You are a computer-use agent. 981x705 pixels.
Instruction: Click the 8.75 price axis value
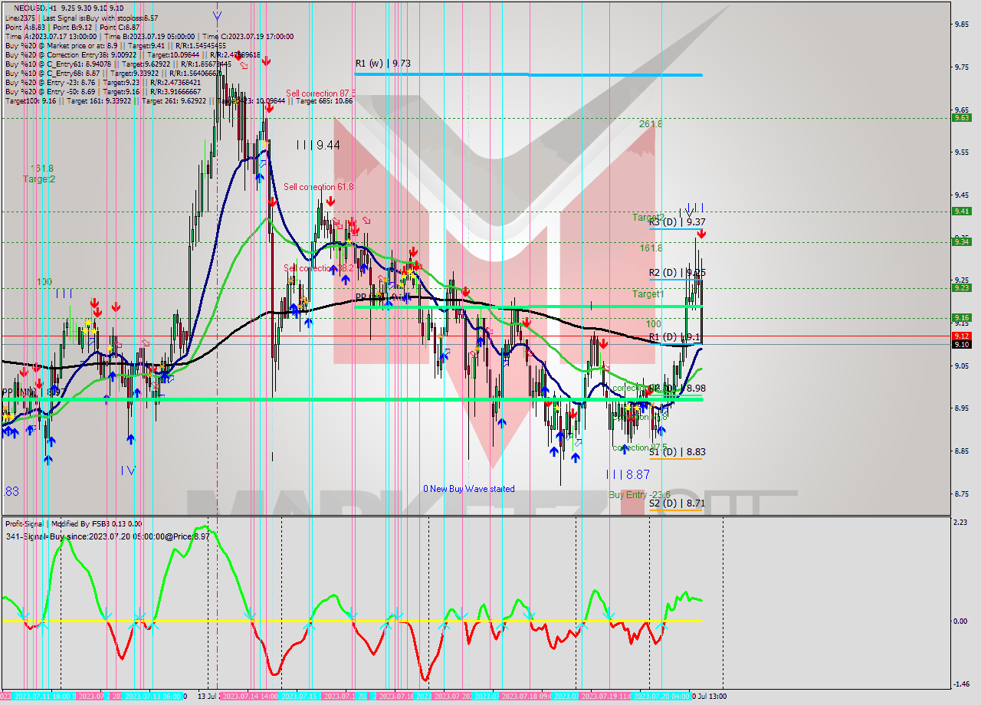(x=961, y=493)
